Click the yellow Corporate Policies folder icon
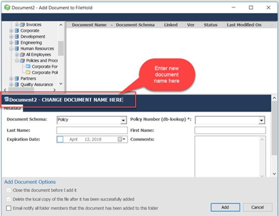279x216 pixels. click(x=28, y=72)
